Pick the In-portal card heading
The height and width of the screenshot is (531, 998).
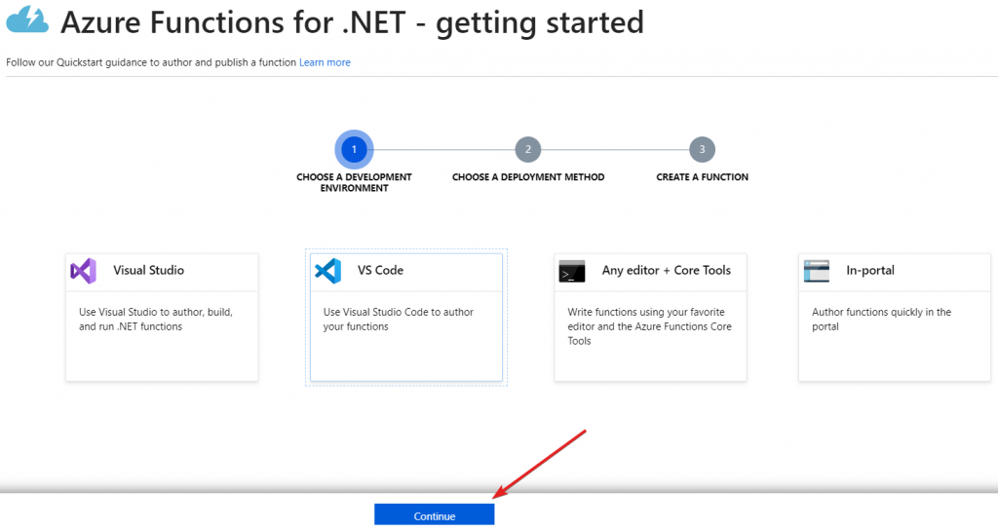coord(870,270)
